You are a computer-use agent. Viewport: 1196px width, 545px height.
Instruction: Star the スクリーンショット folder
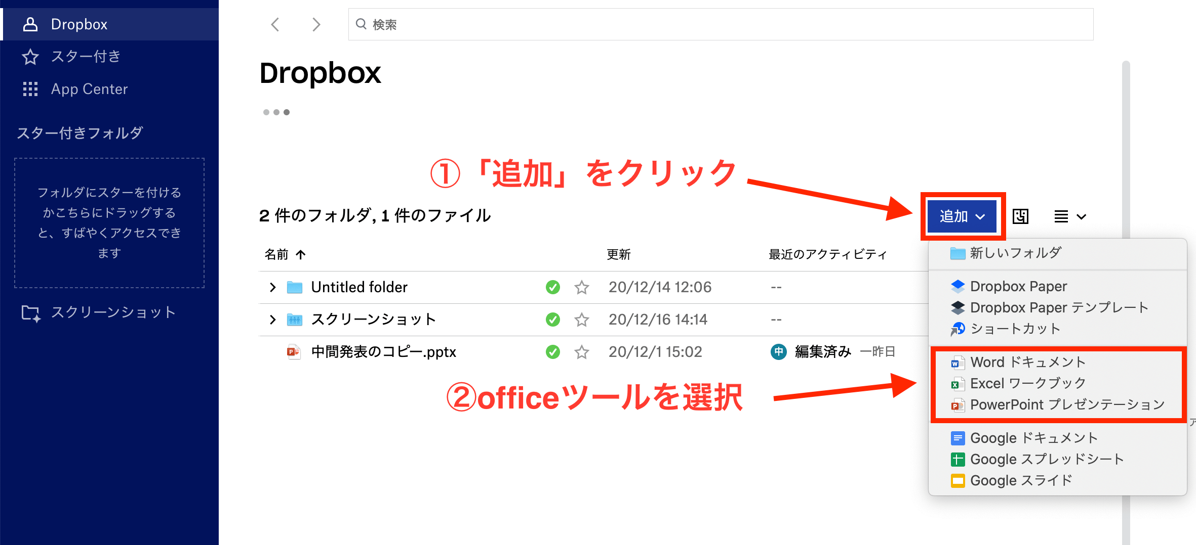point(582,319)
